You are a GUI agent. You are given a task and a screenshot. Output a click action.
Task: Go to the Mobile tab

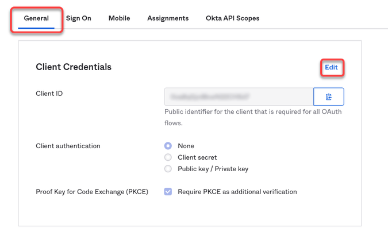click(119, 18)
